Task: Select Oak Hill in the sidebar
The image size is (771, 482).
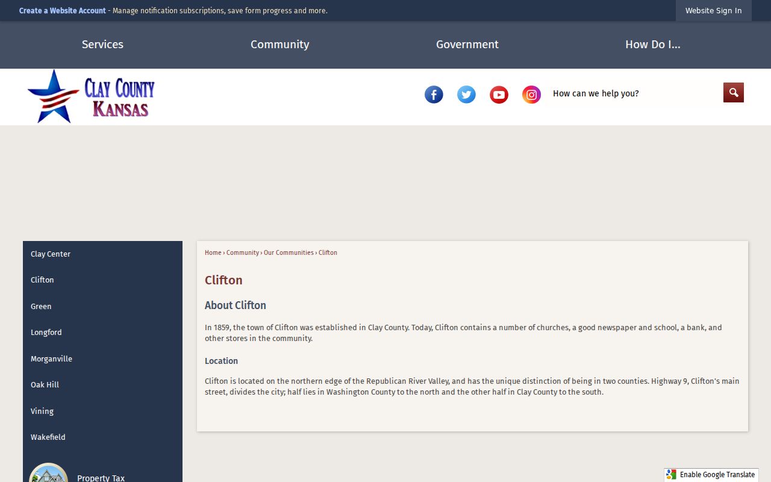Action: pos(102,385)
